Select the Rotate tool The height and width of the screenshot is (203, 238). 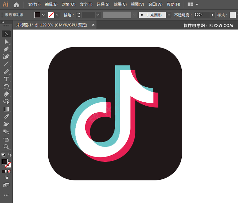(x=6, y=87)
